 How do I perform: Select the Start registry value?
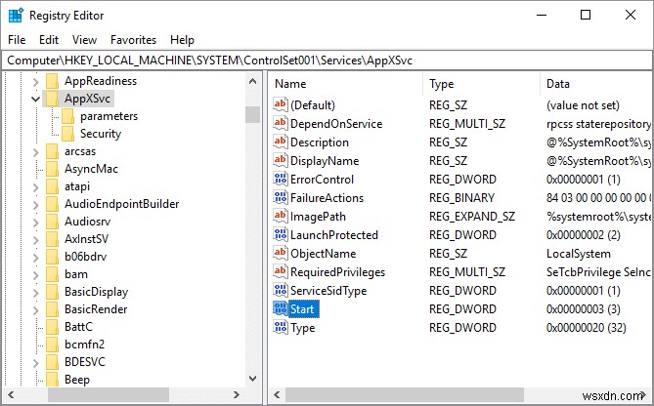tap(303, 309)
